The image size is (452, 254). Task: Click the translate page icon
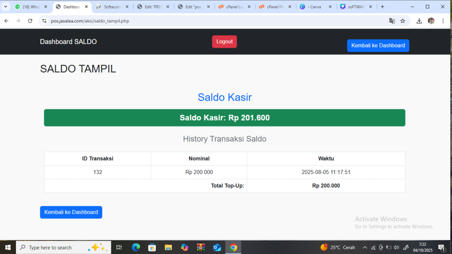(392, 21)
